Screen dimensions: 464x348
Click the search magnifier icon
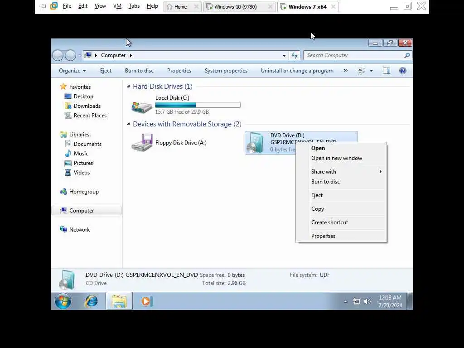tap(407, 55)
